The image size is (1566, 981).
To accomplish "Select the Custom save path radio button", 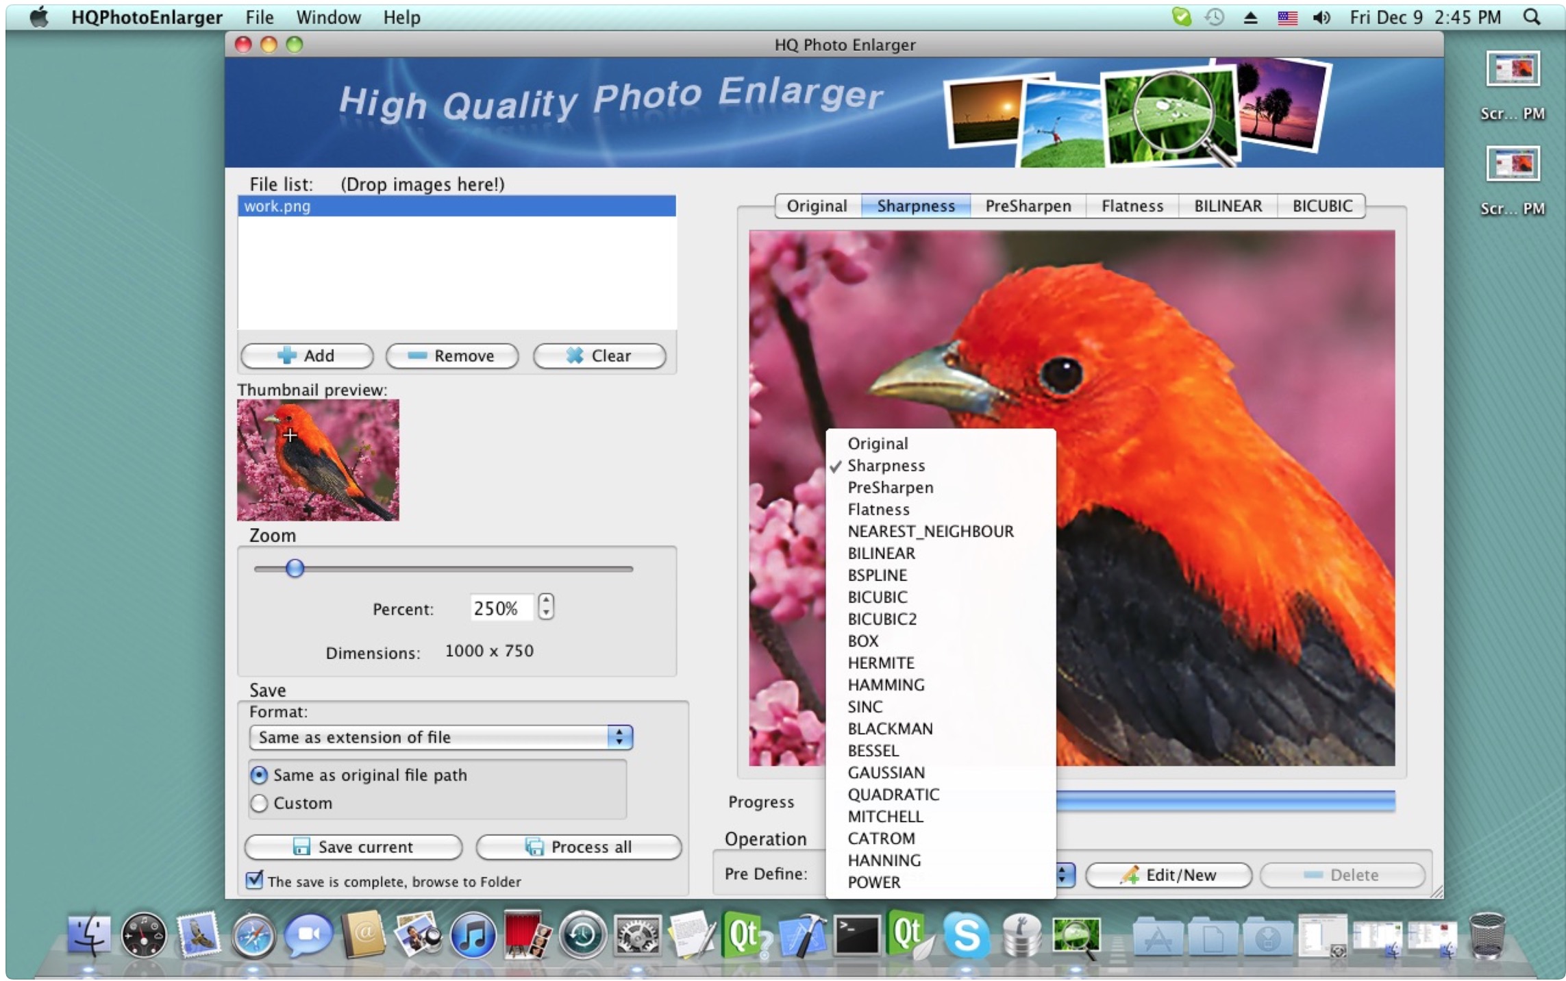I will tap(259, 804).
